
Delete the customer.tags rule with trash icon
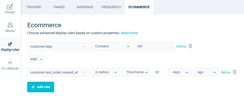tap(190, 46)
